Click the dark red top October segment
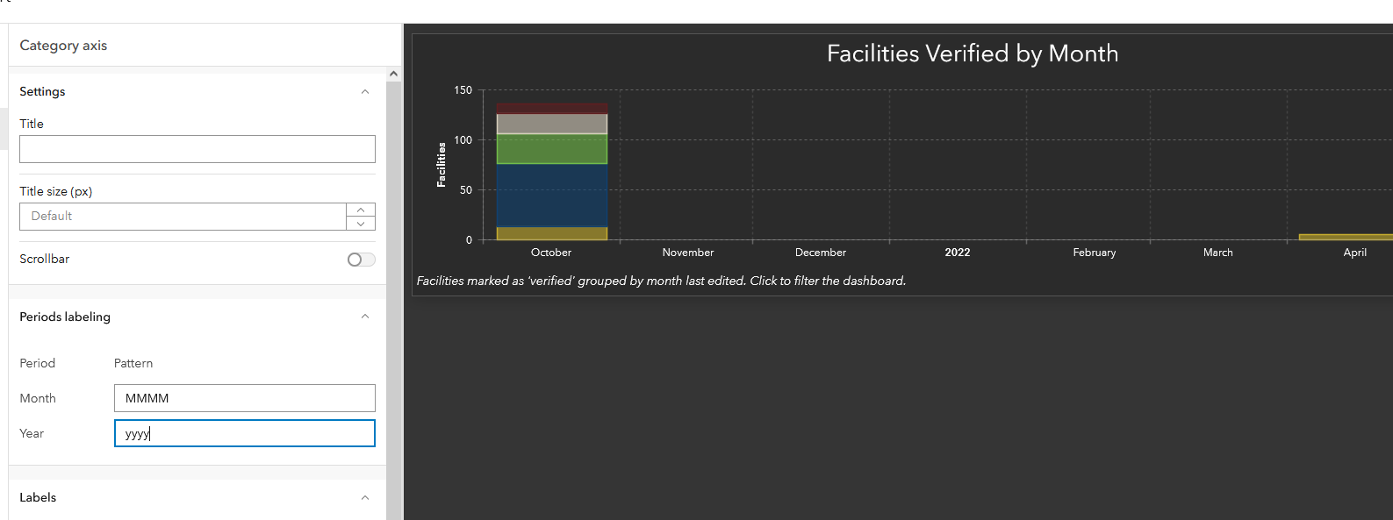The image size is (1393, 520). [x=551, y=108]
